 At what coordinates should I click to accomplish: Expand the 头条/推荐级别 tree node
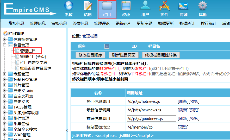(x=4, y=113)
